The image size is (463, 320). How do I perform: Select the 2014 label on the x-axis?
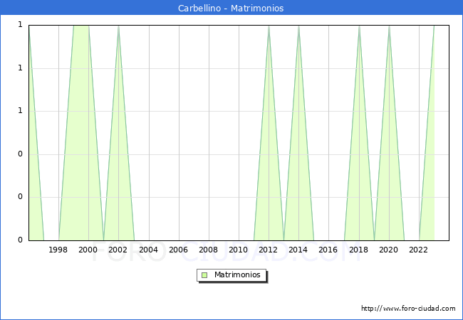coord(298,250)
